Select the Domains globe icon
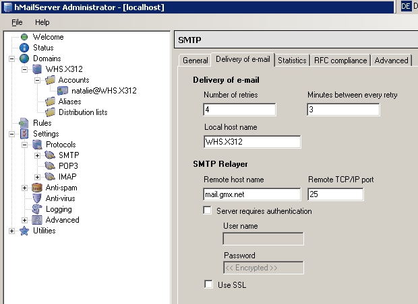This screenshot has width=418, height=304. coord(24,59)
